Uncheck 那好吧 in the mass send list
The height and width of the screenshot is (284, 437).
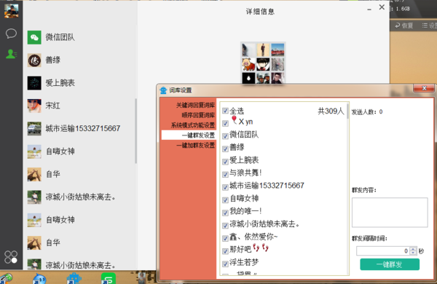(x=225, y=251)
